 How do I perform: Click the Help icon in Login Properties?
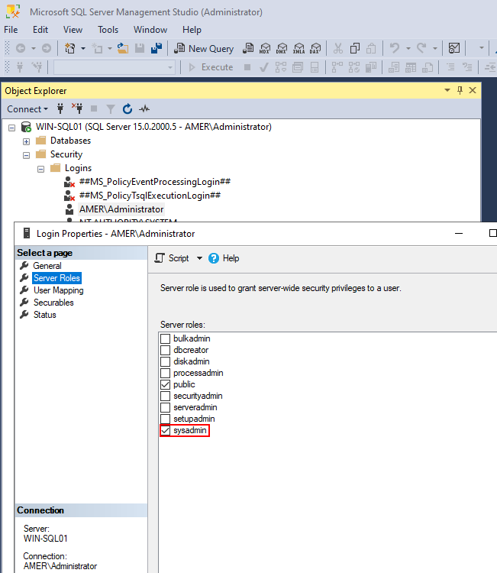coord(215,258)
